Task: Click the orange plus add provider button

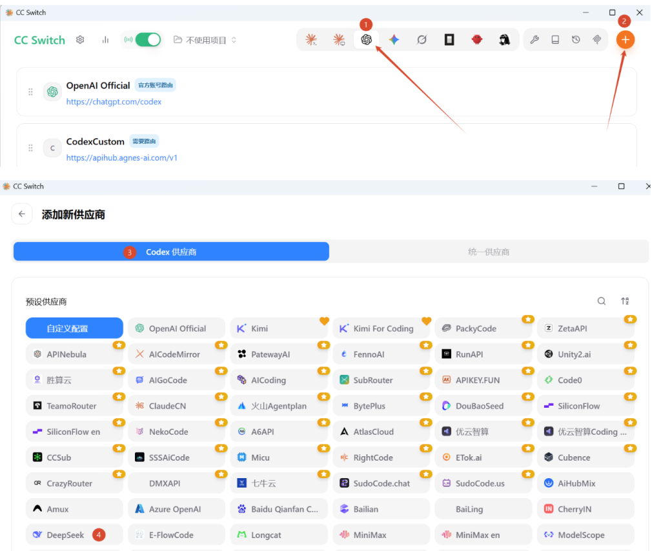Action: tap(625, 39)
